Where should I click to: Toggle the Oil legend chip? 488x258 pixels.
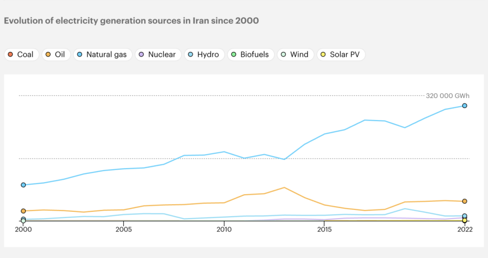click(x=56, y=54)
